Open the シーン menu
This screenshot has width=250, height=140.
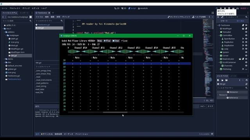(x=4, y=8)
